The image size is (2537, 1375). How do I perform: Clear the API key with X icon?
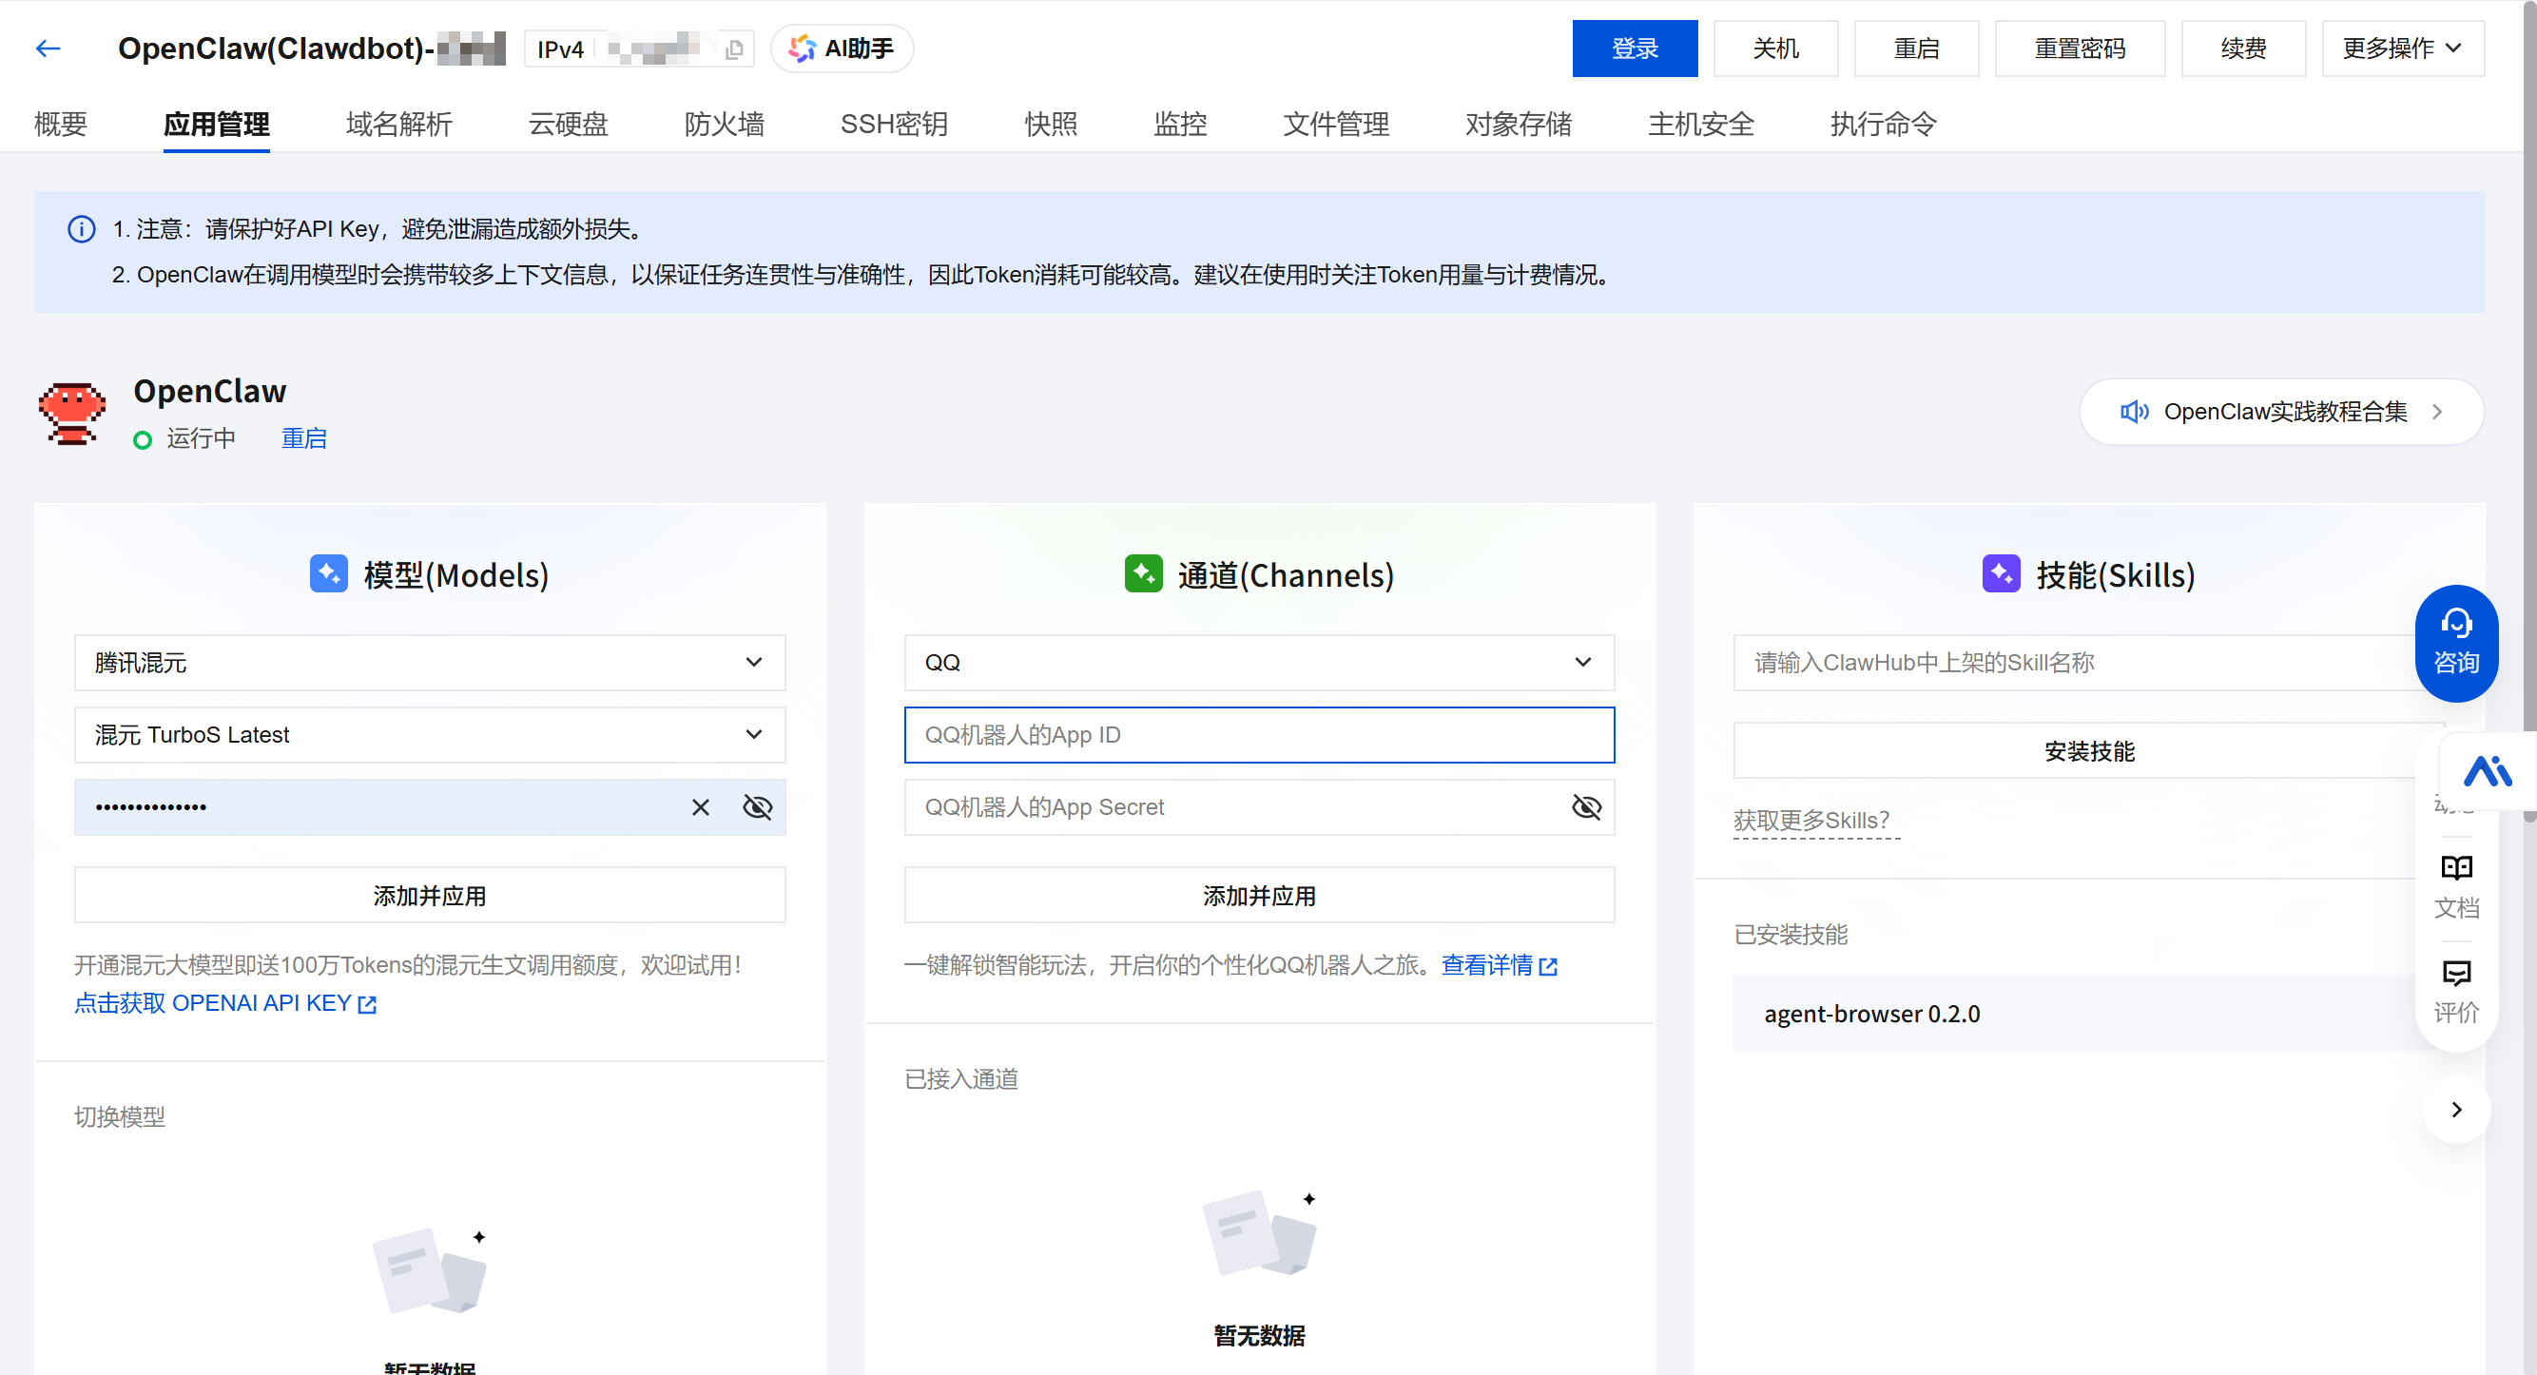(700, 807)
